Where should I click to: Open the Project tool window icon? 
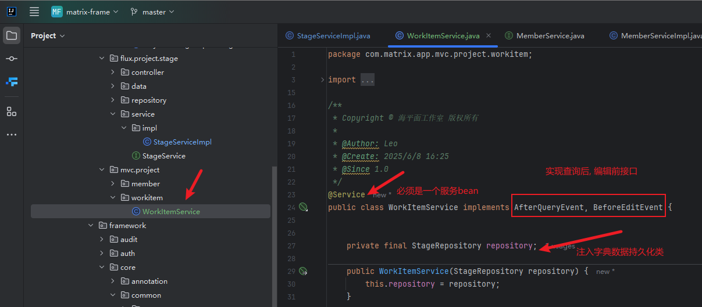tap(12, 35)
